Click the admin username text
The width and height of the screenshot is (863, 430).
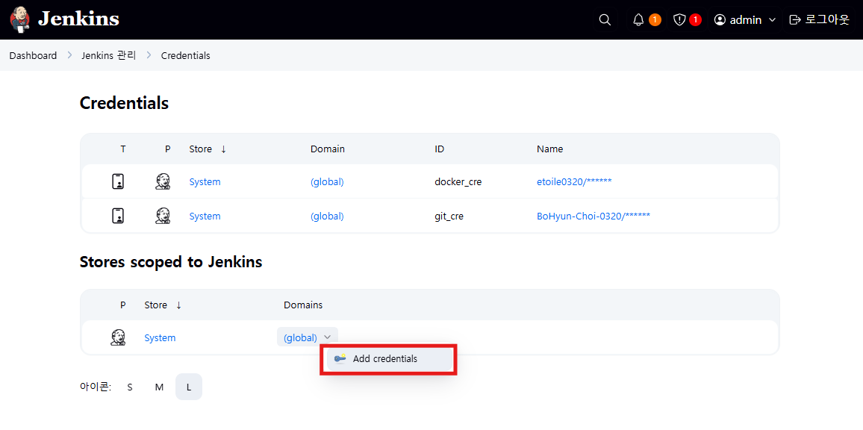pos(745,20)
